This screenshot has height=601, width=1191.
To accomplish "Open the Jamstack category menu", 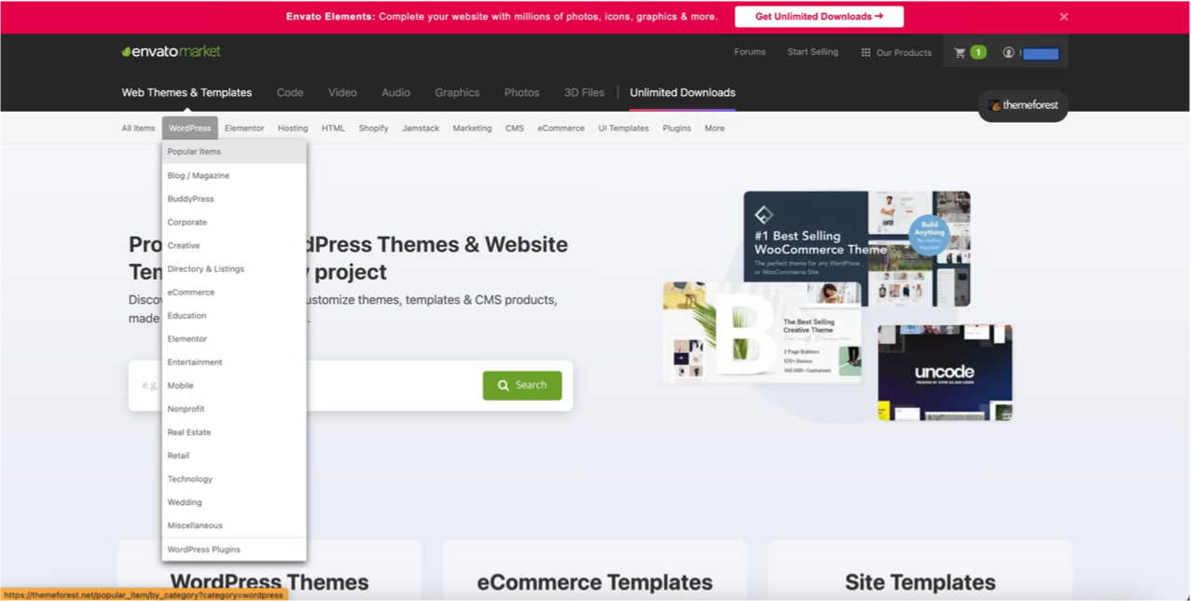I will (x=421, y=128).
